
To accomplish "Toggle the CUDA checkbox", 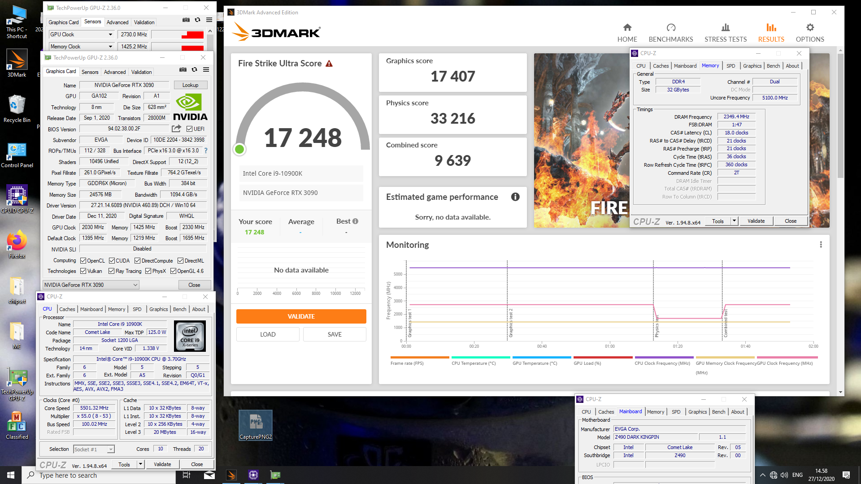I will point(112,261).
